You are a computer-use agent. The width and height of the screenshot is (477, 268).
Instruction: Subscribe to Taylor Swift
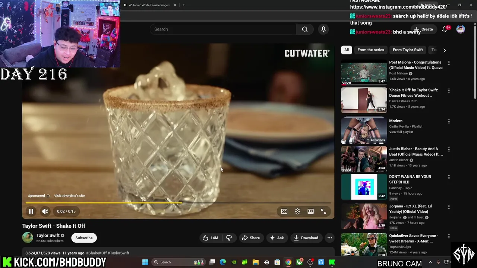tap(84, 238)
